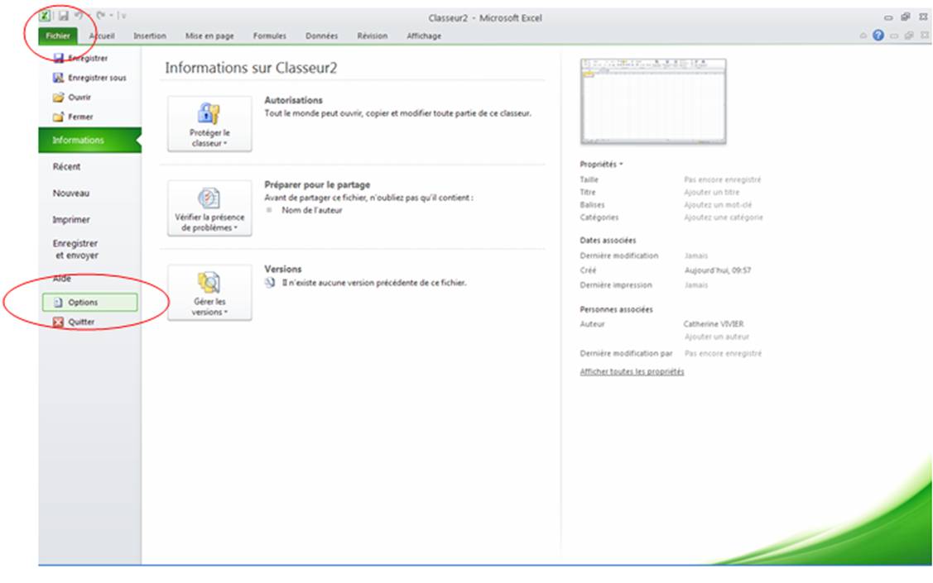Click the Créé date Aujourd'hui, 09:57
This screenshot has width=933, height=583.
coord(718,270)
